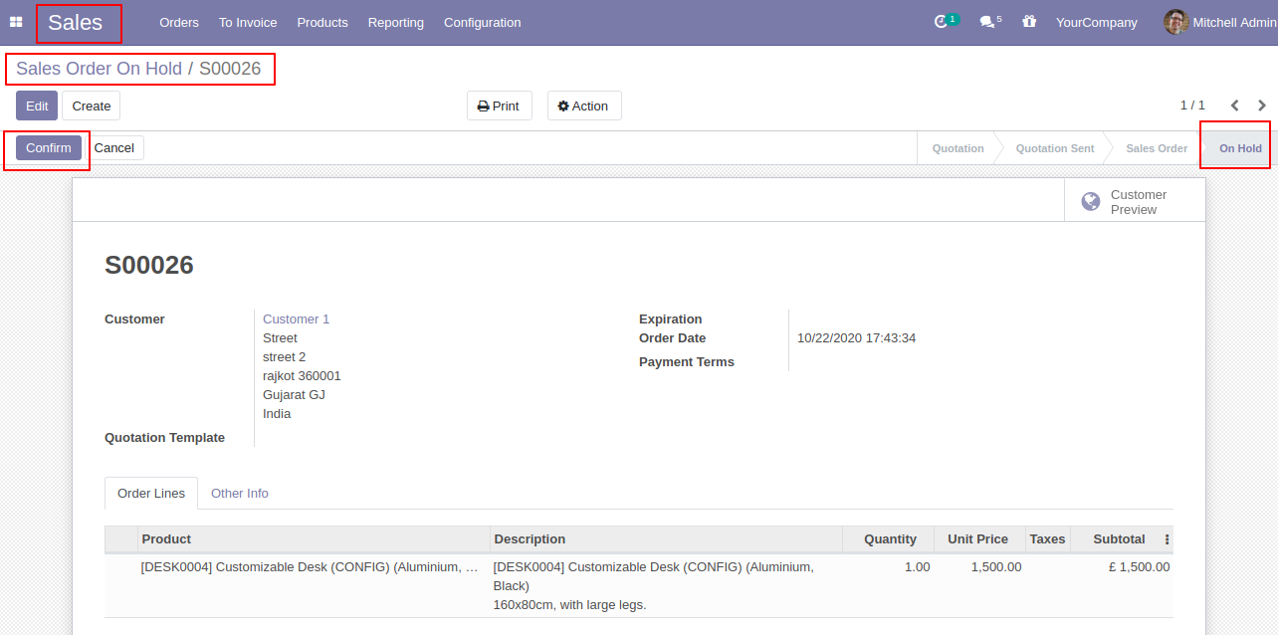Click the Quotation Sent status stage
Image resolution: width=1278 pixels, height=635 pixels.
pyautogui.click(x=1055, y=148)
